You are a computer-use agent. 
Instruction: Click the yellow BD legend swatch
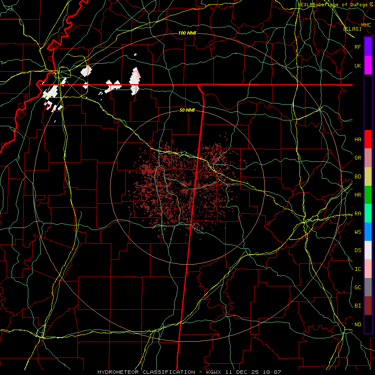click(x=368, y=177)
